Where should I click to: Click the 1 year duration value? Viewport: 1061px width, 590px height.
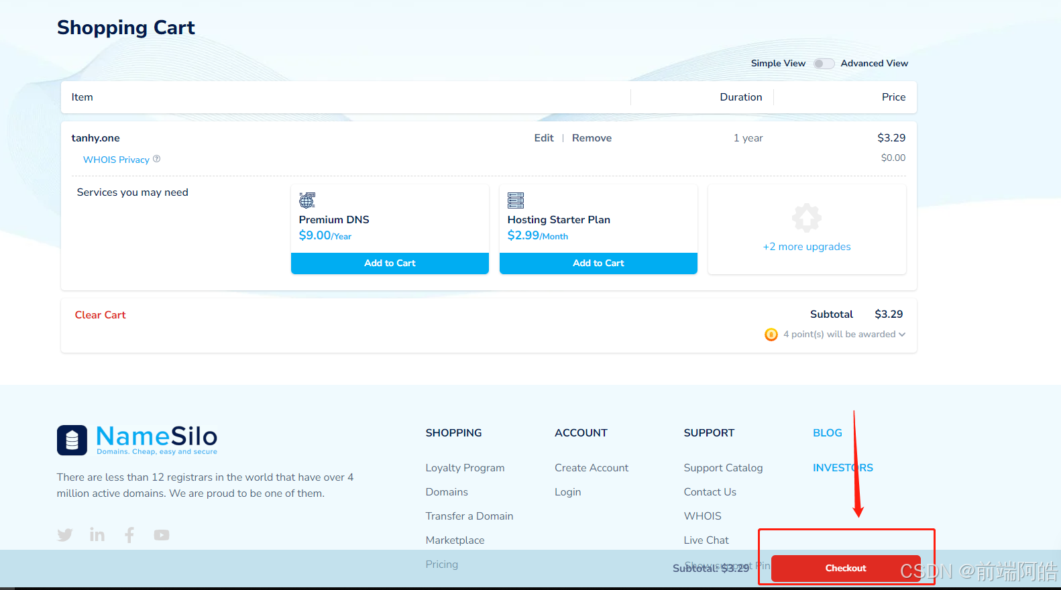coord(748,138)
